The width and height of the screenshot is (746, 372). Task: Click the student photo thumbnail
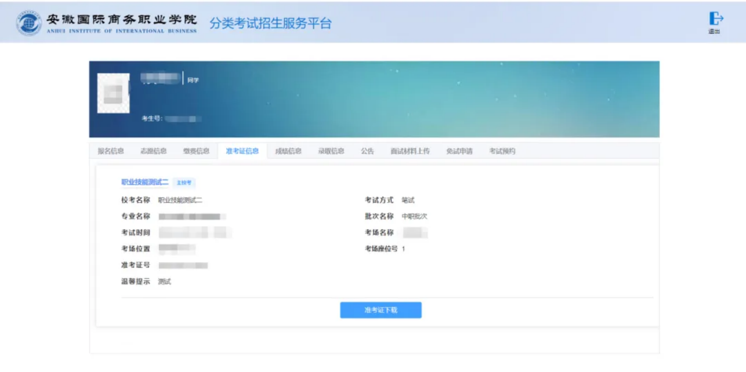[113, 93]
